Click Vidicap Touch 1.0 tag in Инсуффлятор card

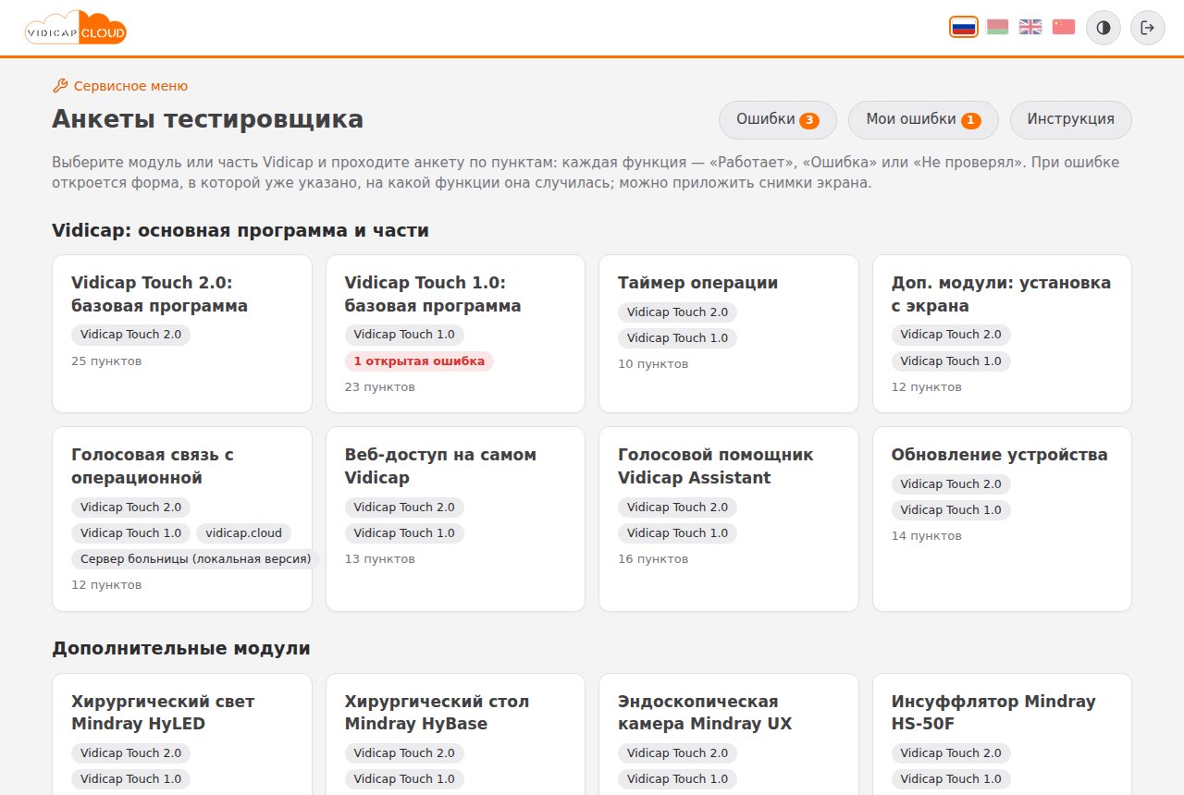[x=951, y=779]
